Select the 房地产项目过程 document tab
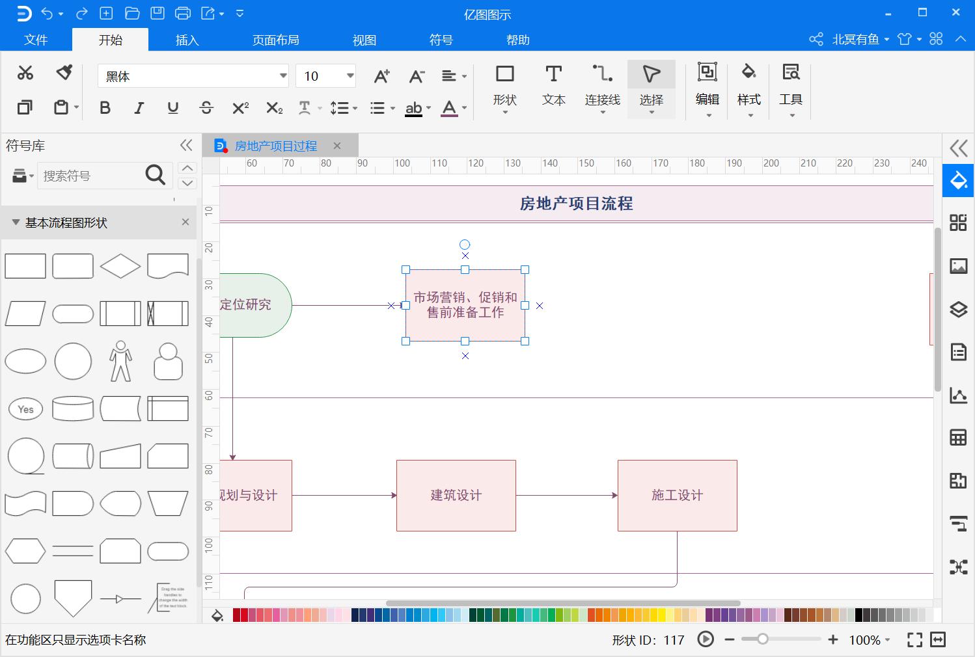975x657 pixels. (276, 146)
